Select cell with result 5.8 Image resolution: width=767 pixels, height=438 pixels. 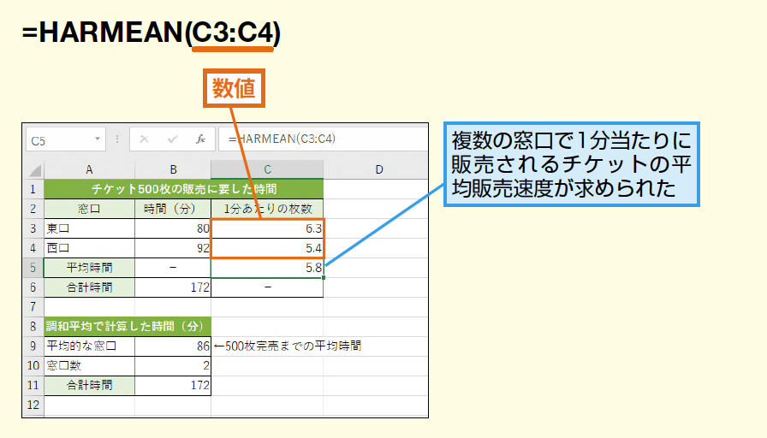(x=267, y=268)
